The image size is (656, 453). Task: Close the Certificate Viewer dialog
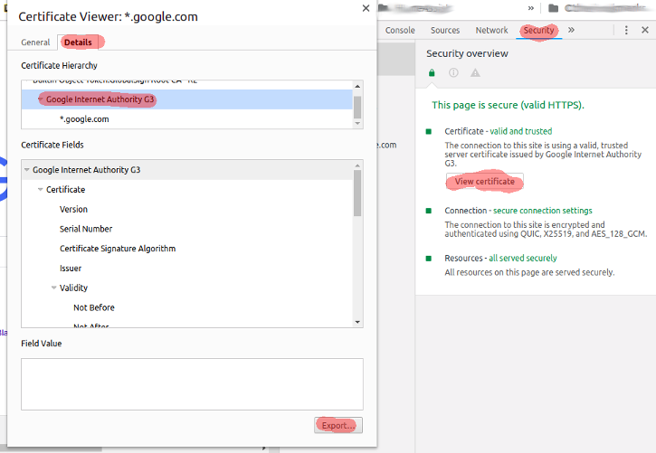point(366,8)
